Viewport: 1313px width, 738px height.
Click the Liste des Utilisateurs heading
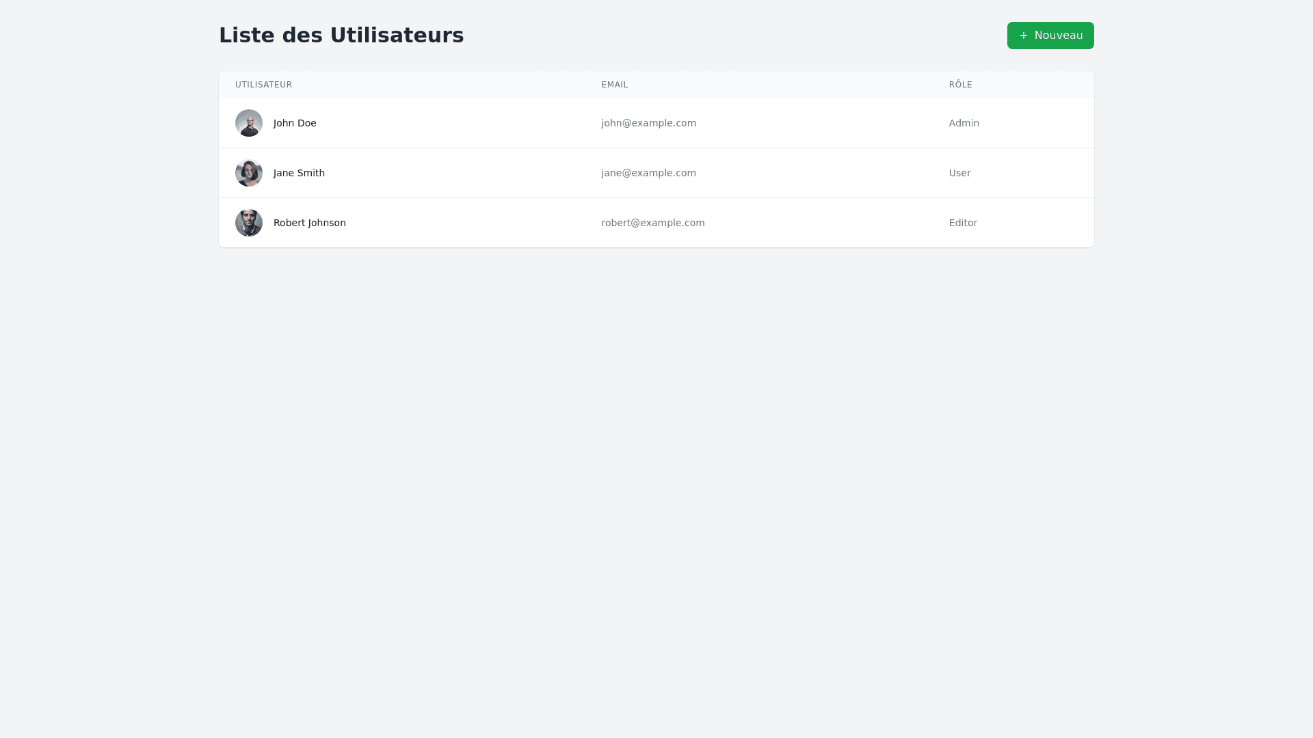coord(341,35)
